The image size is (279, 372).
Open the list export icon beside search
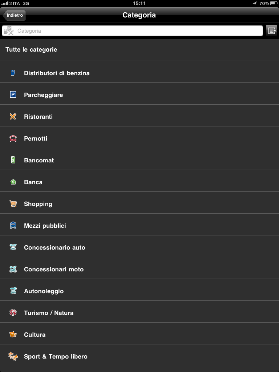pyautogui.click(x=271, y=31)
